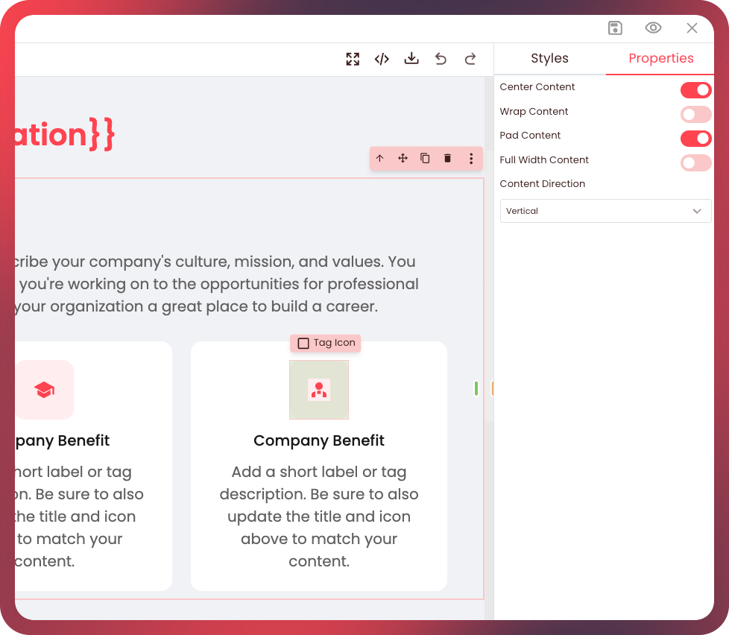729x635 pixels.
Task: Redo the last change
Action: point(470,59)
